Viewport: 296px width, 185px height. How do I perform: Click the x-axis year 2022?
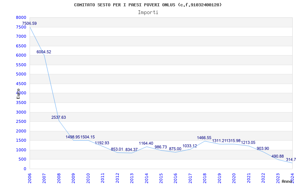[263, 178]
